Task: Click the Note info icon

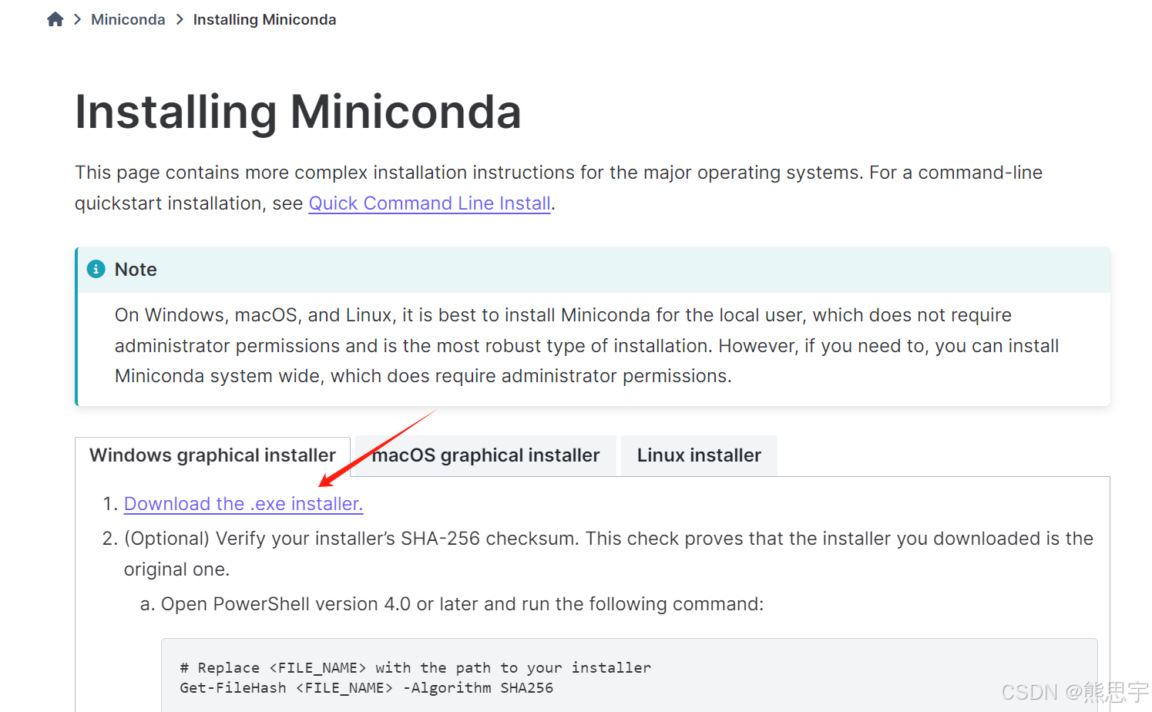Action: (96, 269)
